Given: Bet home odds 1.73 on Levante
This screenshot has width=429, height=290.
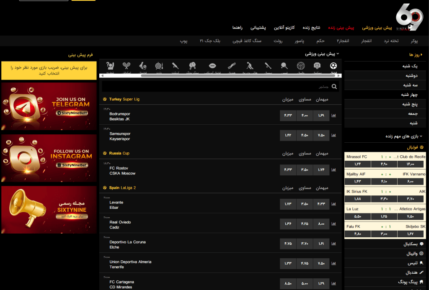Looking at the screenshot, I should click(x=288, y=204).
